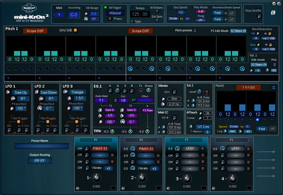Adjust the EG.1 Attack knob
Screen dimensions: 283x195
pyautogui.click(x=110, y=90)
